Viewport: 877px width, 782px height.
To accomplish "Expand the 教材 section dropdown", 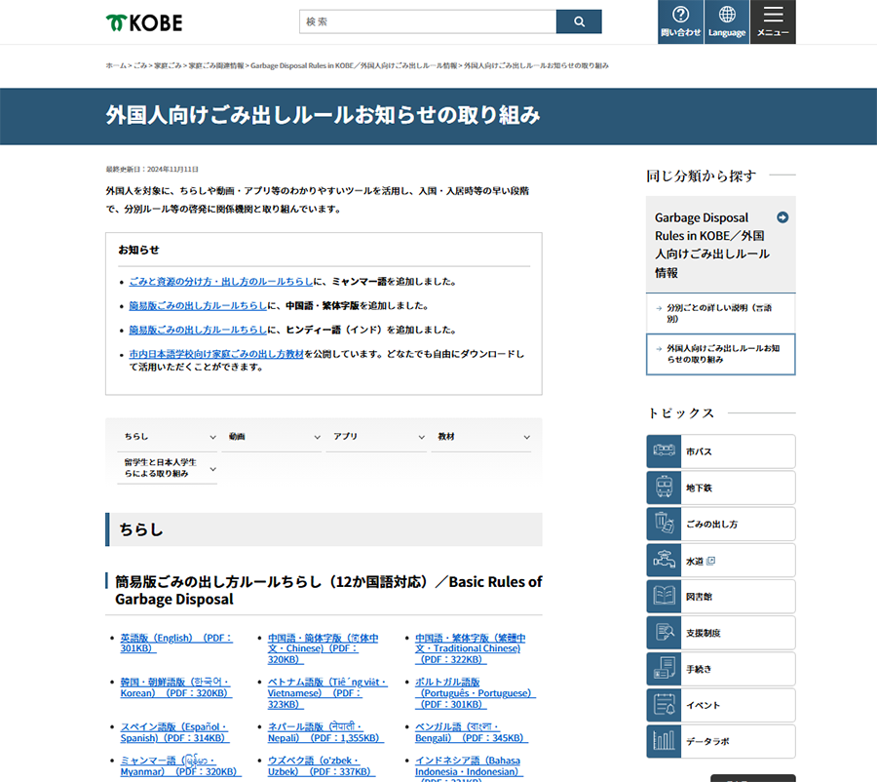I will coord(482,437).
